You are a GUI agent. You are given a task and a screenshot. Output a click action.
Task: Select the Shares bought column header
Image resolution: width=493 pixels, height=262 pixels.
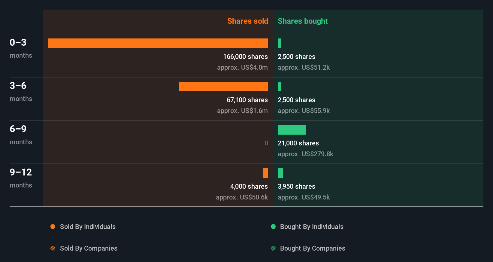pos(303,21)
